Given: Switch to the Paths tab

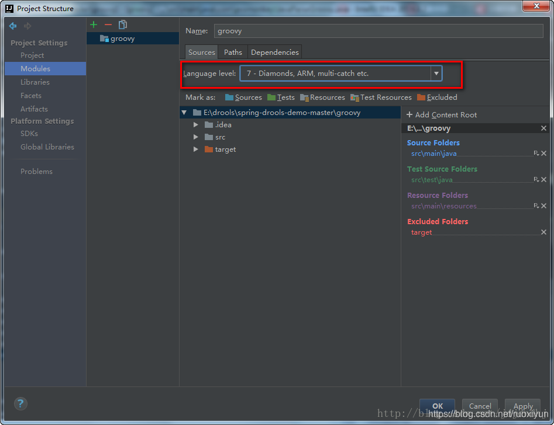Looking at the screenshot, I should (233, 52).
